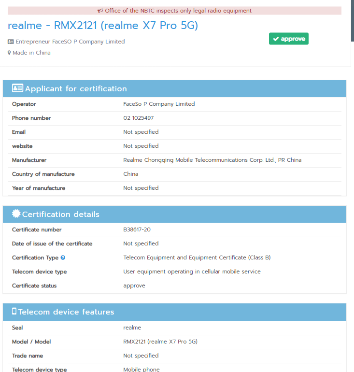This screenshot has height=372, width=354.
Task: Click the Applicant for certification heading
Action: click(x=76, y=89)
